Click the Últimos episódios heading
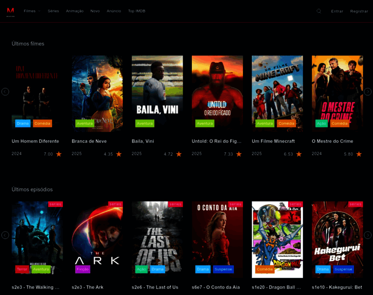Viewport: 373px width, 295px height. pyautogui.click(x=32, y=189)
